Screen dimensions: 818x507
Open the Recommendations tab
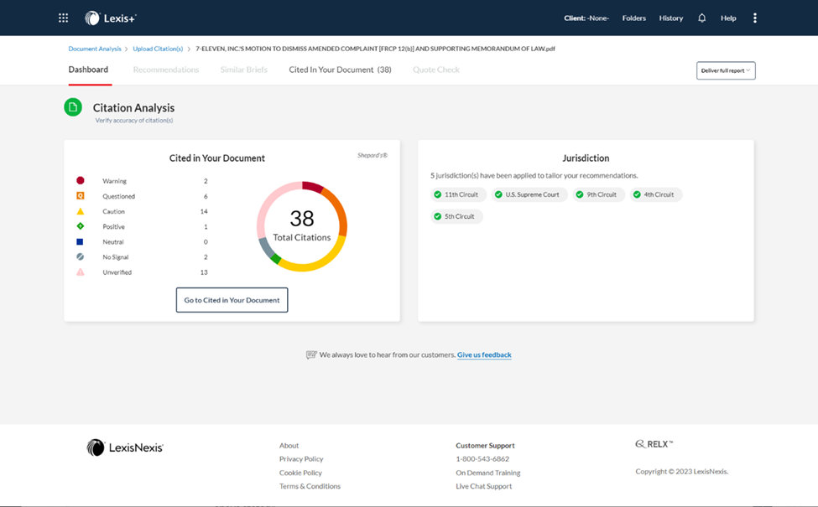[166, 70]
